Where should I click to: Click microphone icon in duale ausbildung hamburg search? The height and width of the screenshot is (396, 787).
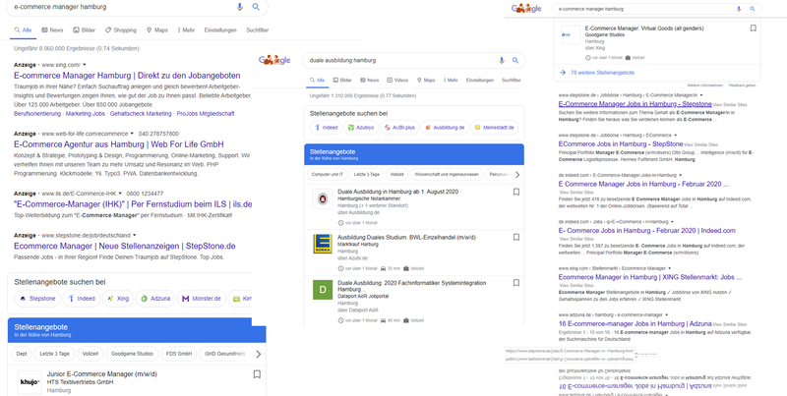pyautogui.click(x=501, y=61)
